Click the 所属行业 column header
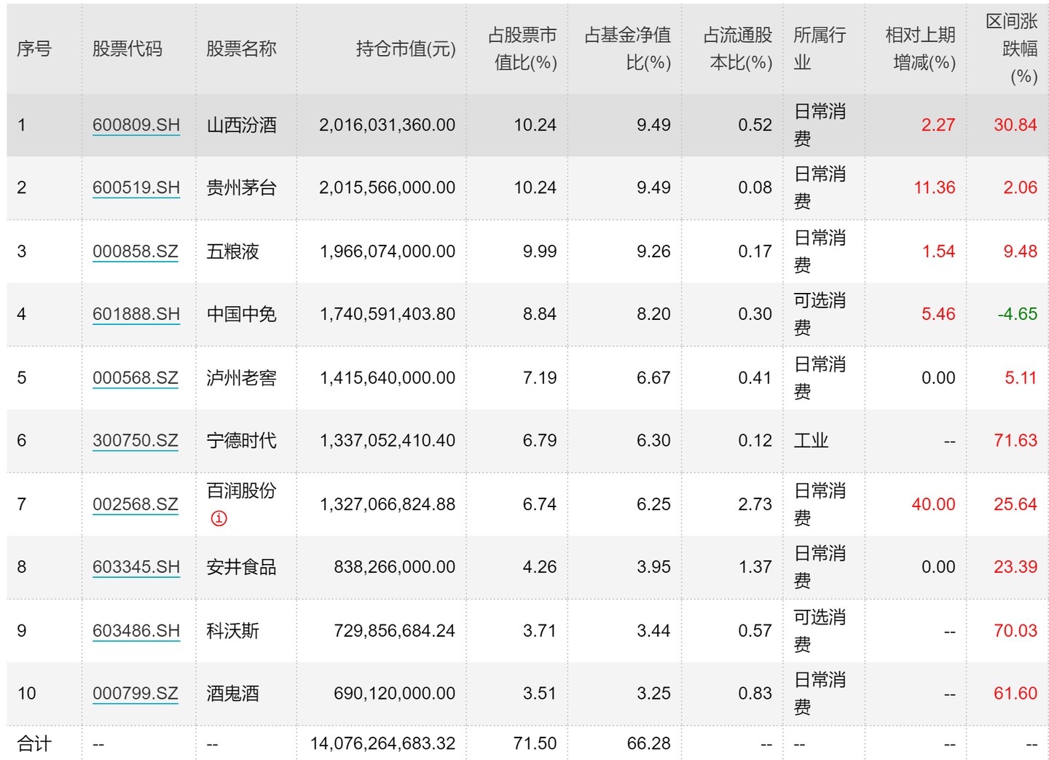This screenshot has height=760, width=1049. (820, 49)
